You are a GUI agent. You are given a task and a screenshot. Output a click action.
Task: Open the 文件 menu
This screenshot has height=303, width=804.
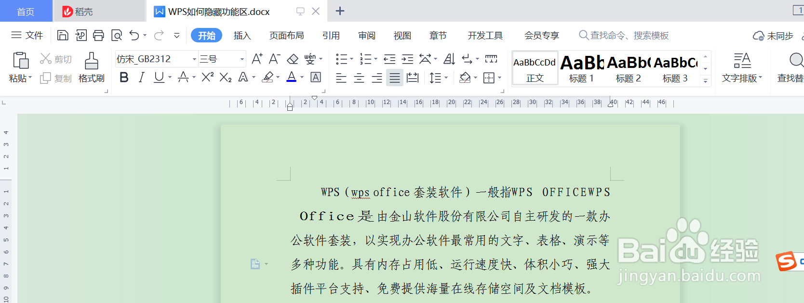click(27, 35)
